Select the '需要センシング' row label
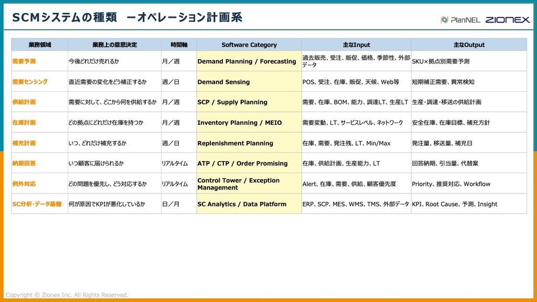Viewport: 537px width, 302px height. [x=30, y=82]
